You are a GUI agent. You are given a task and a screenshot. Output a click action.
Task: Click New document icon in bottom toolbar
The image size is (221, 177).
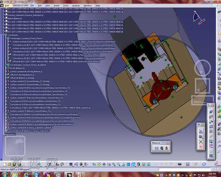click(x=5, y=164)
